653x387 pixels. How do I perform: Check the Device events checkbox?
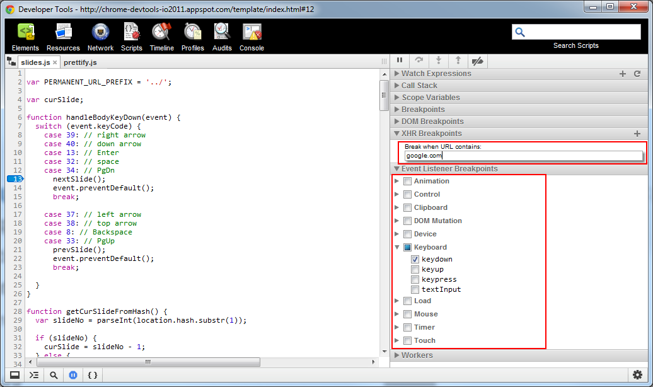click(408, 234)
